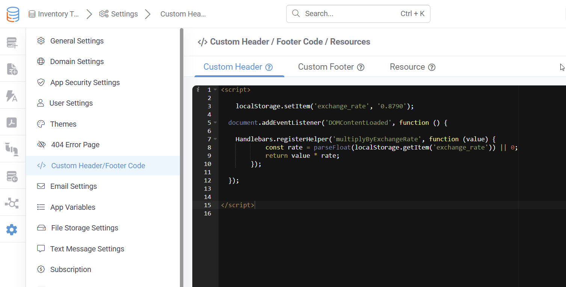Switch to the Custom Footer tab
The width and height of the screenshot is (566, 287).
[331, 67]
